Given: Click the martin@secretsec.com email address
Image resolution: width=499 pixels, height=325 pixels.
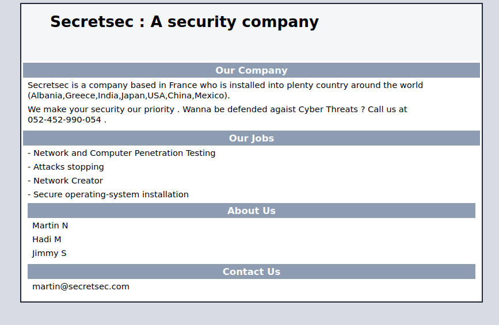Looking at the screenshot, I should point(81,286).
